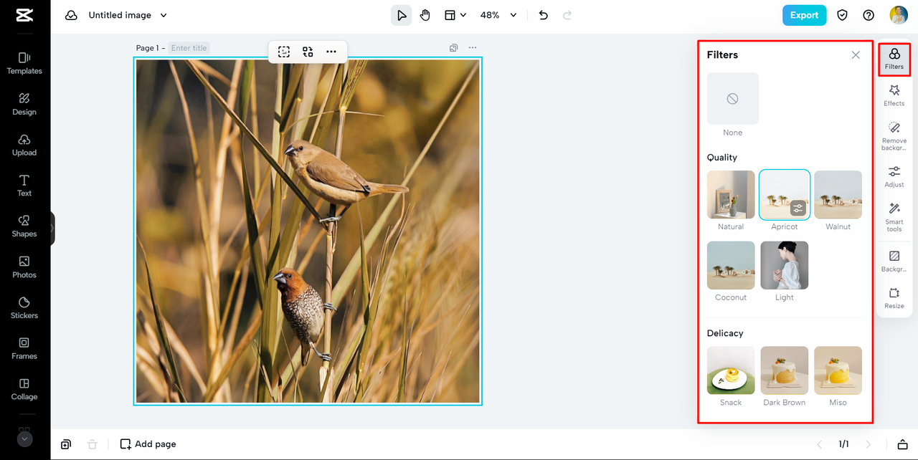The image size is (918, 460).
Task: Apply the Dark Brown filter
Action: 785,370
